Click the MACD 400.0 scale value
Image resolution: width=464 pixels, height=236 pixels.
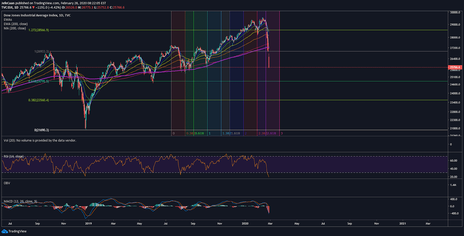tap(454, 199)
